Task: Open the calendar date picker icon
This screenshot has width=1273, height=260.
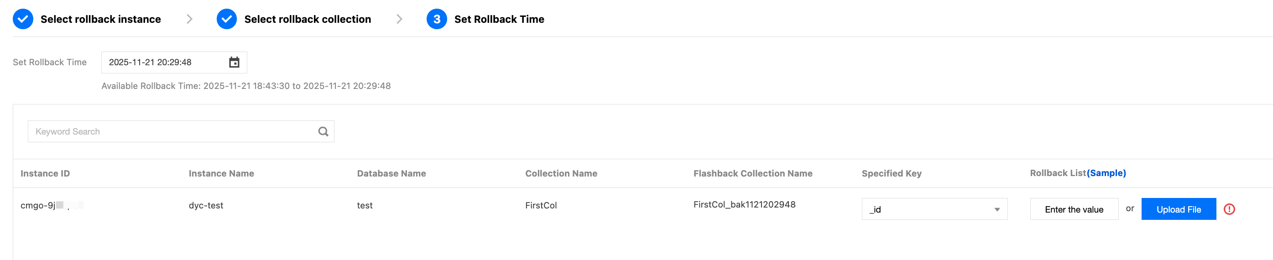Action: tap(234, 62)
